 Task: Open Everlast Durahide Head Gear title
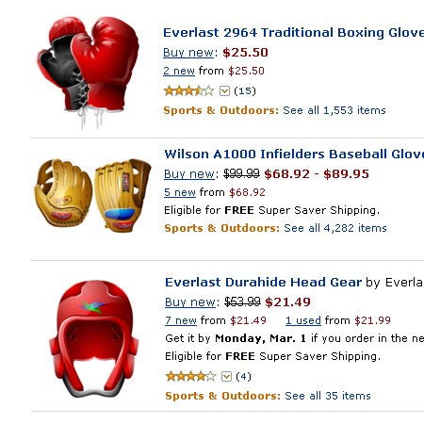pyautogui.click(x=264, y=282)
